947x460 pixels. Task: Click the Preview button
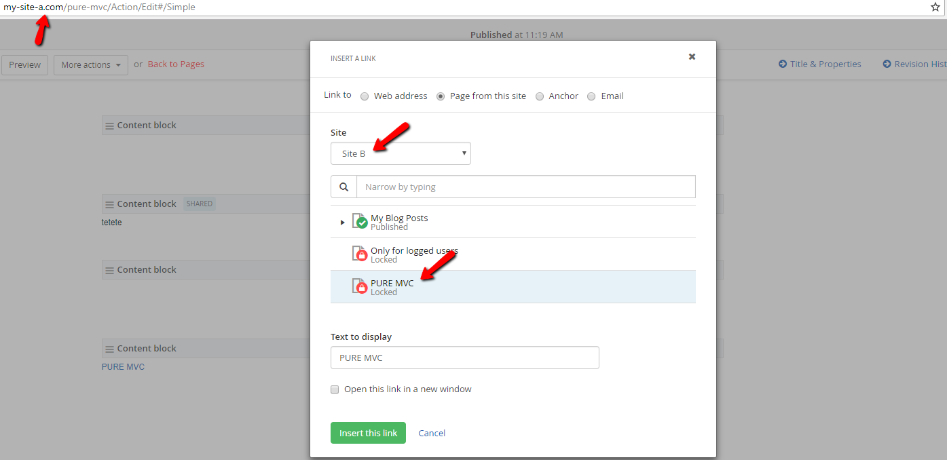(x=25, y=64)
